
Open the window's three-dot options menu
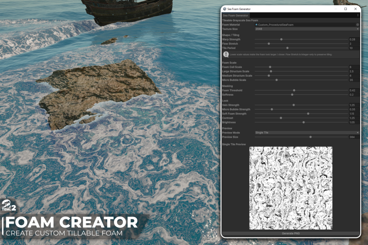coord(358,15)
